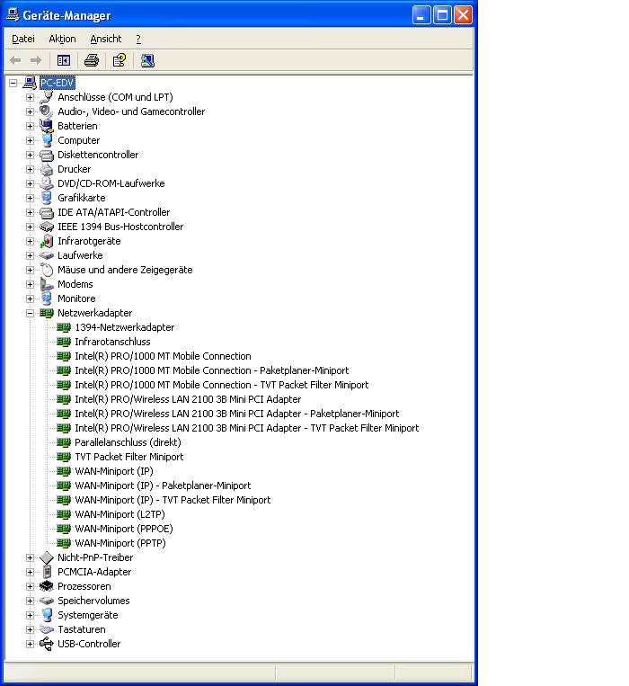Screen dimensions: 629x686
Task: Select the Speichervolumes label
Action: [93, 601]
